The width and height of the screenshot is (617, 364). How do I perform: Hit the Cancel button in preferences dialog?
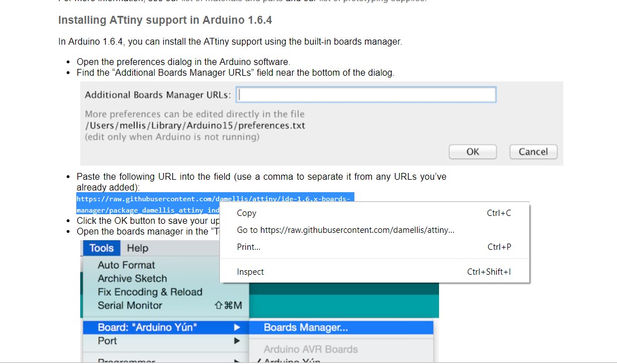pyautogui.click(x=533, y=151)
